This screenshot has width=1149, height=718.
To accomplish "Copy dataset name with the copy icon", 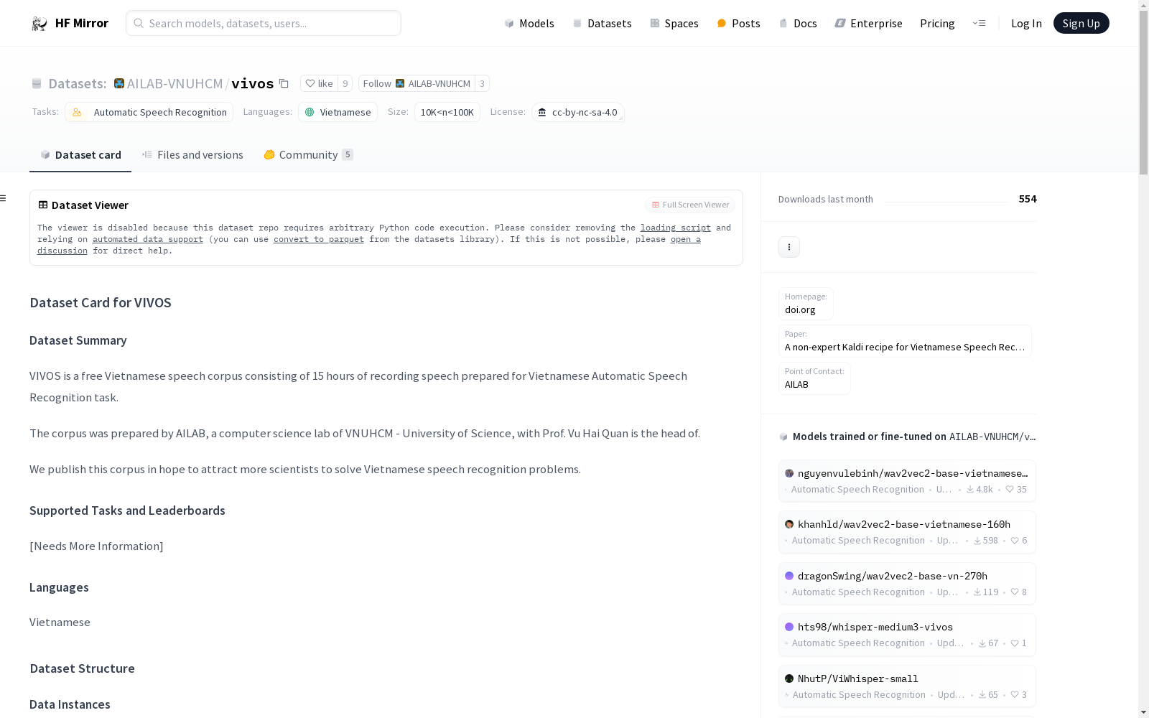I will 284,83.
